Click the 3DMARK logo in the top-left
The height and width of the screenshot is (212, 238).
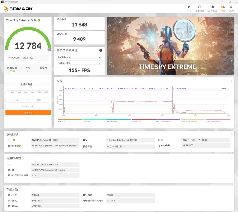coord(16,9)
